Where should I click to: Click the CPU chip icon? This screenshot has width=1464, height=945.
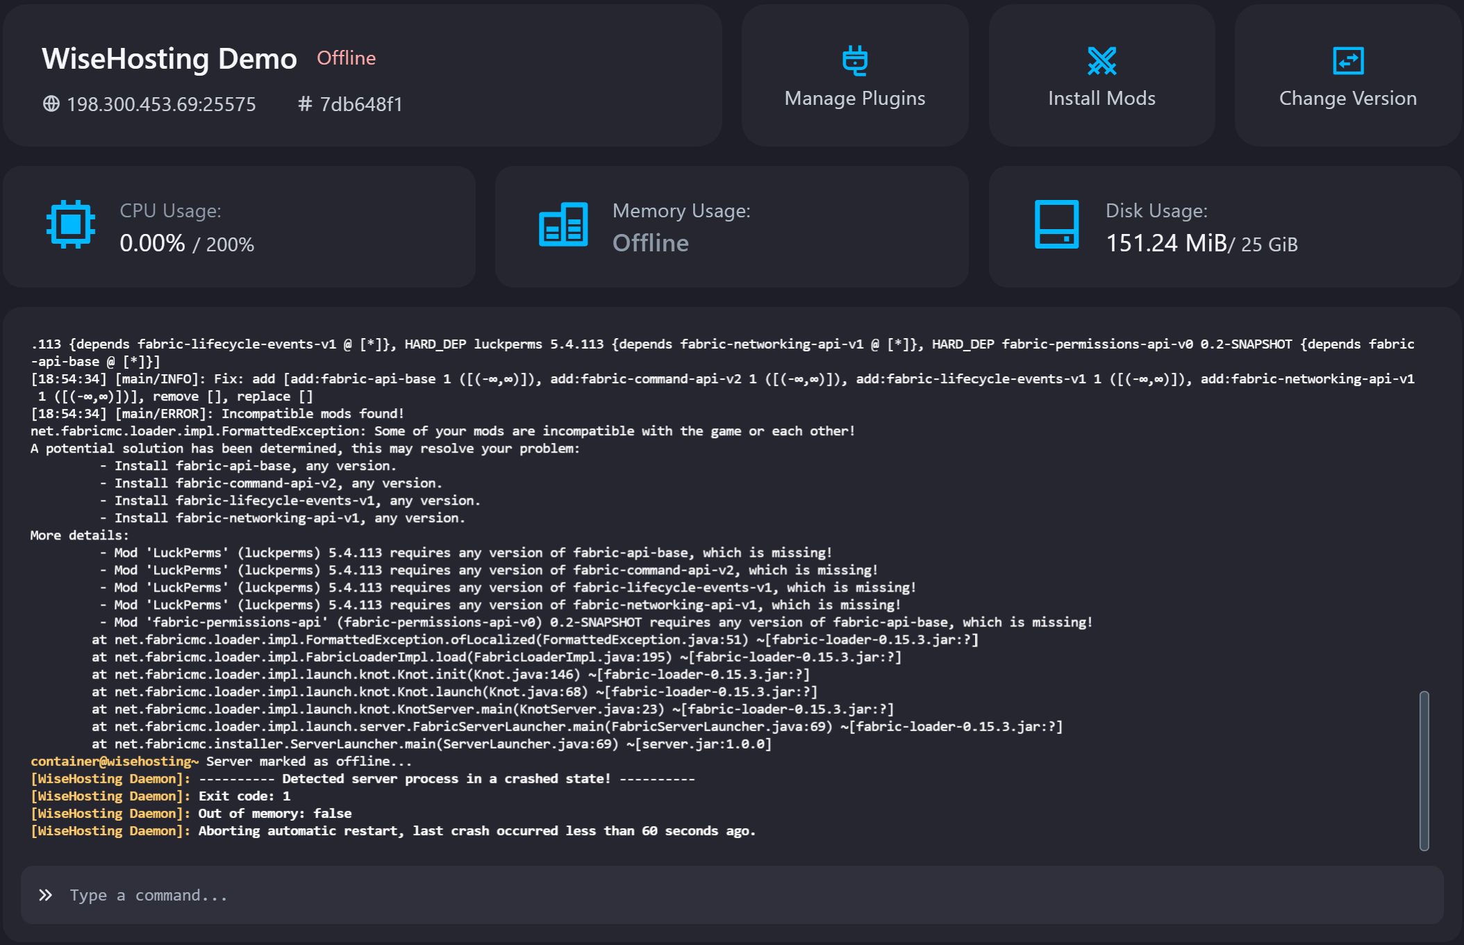click(70, 224)
